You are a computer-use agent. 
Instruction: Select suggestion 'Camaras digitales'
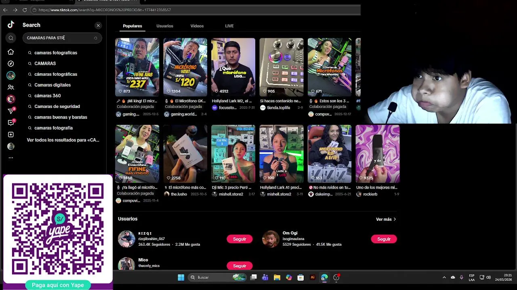point(53,85)
